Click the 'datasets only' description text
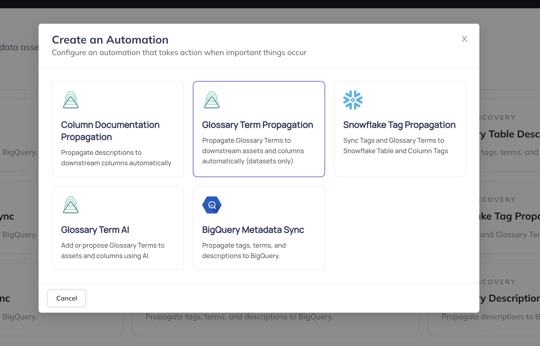 point(270,161)
